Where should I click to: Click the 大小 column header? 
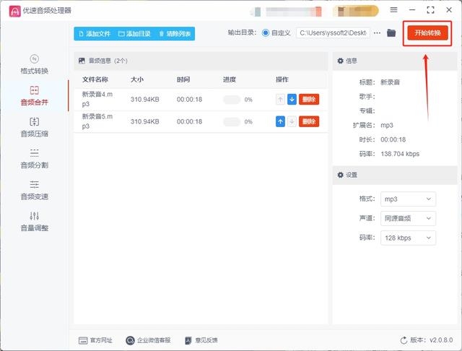click(x=137, y=79)
